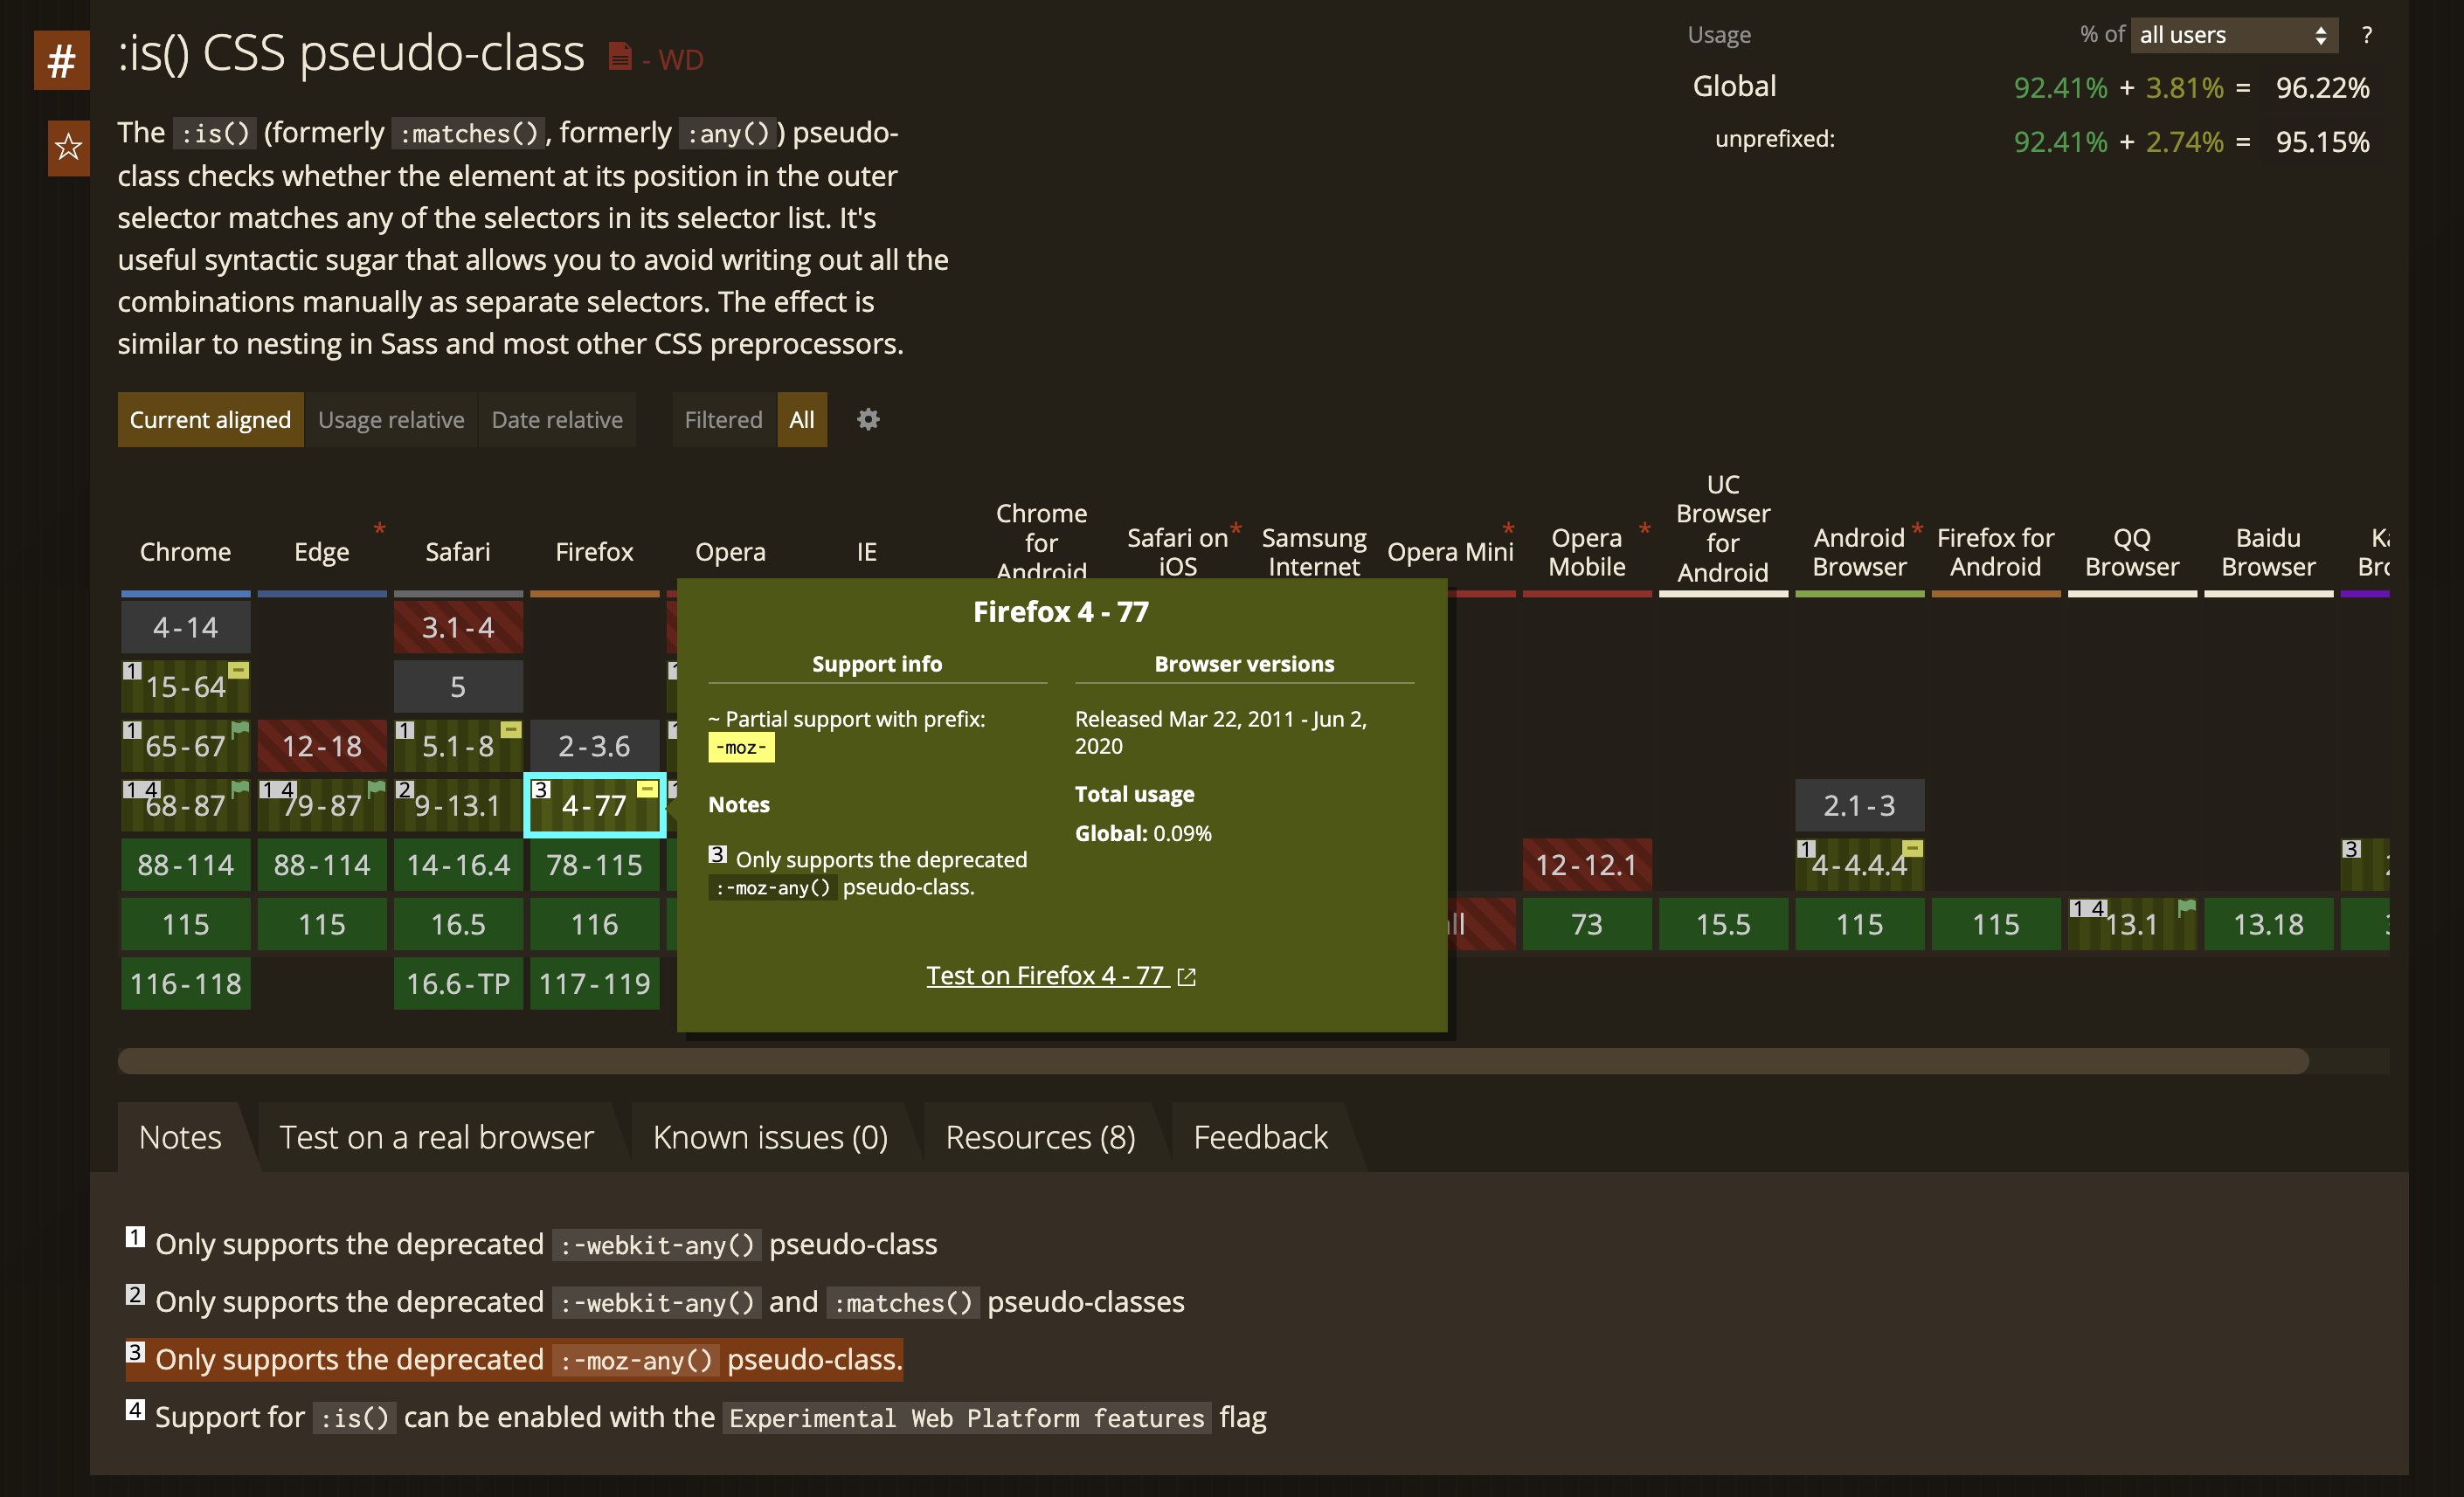The image size is (2464, 1497).
Task: Click note 4 about Experimental Web Platform features
Action: (x=696, y=1417)
